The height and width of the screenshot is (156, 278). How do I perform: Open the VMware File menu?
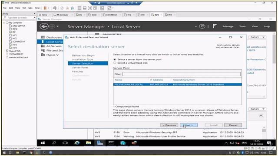click(x=5, y=8)
